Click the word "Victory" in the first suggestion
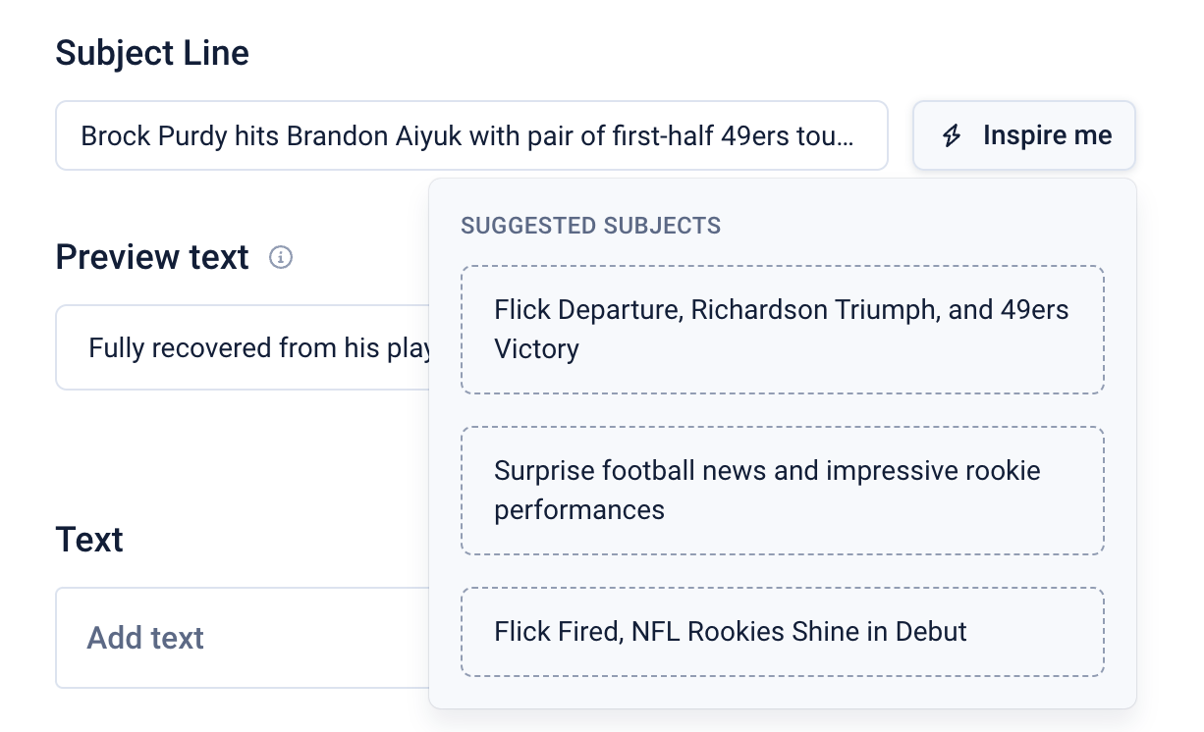 (x=536, y=349)
